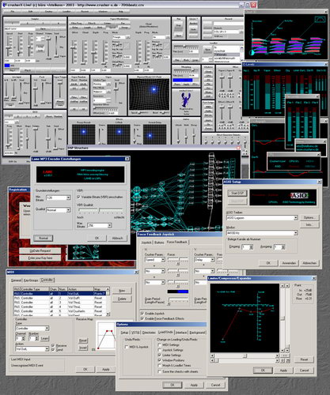Viewport: 330px width, 395px height.
Task: Disable the Enable Joystick checkbox
Action: 142,314
